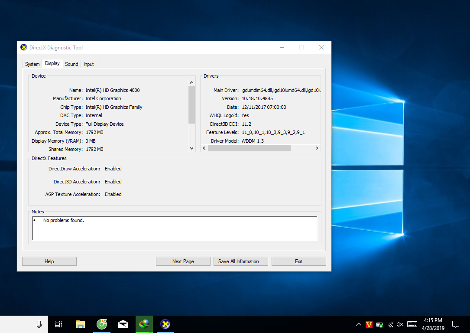Click the note 'No problems found.'
470x333 pixels.
[x=64, y=221]
